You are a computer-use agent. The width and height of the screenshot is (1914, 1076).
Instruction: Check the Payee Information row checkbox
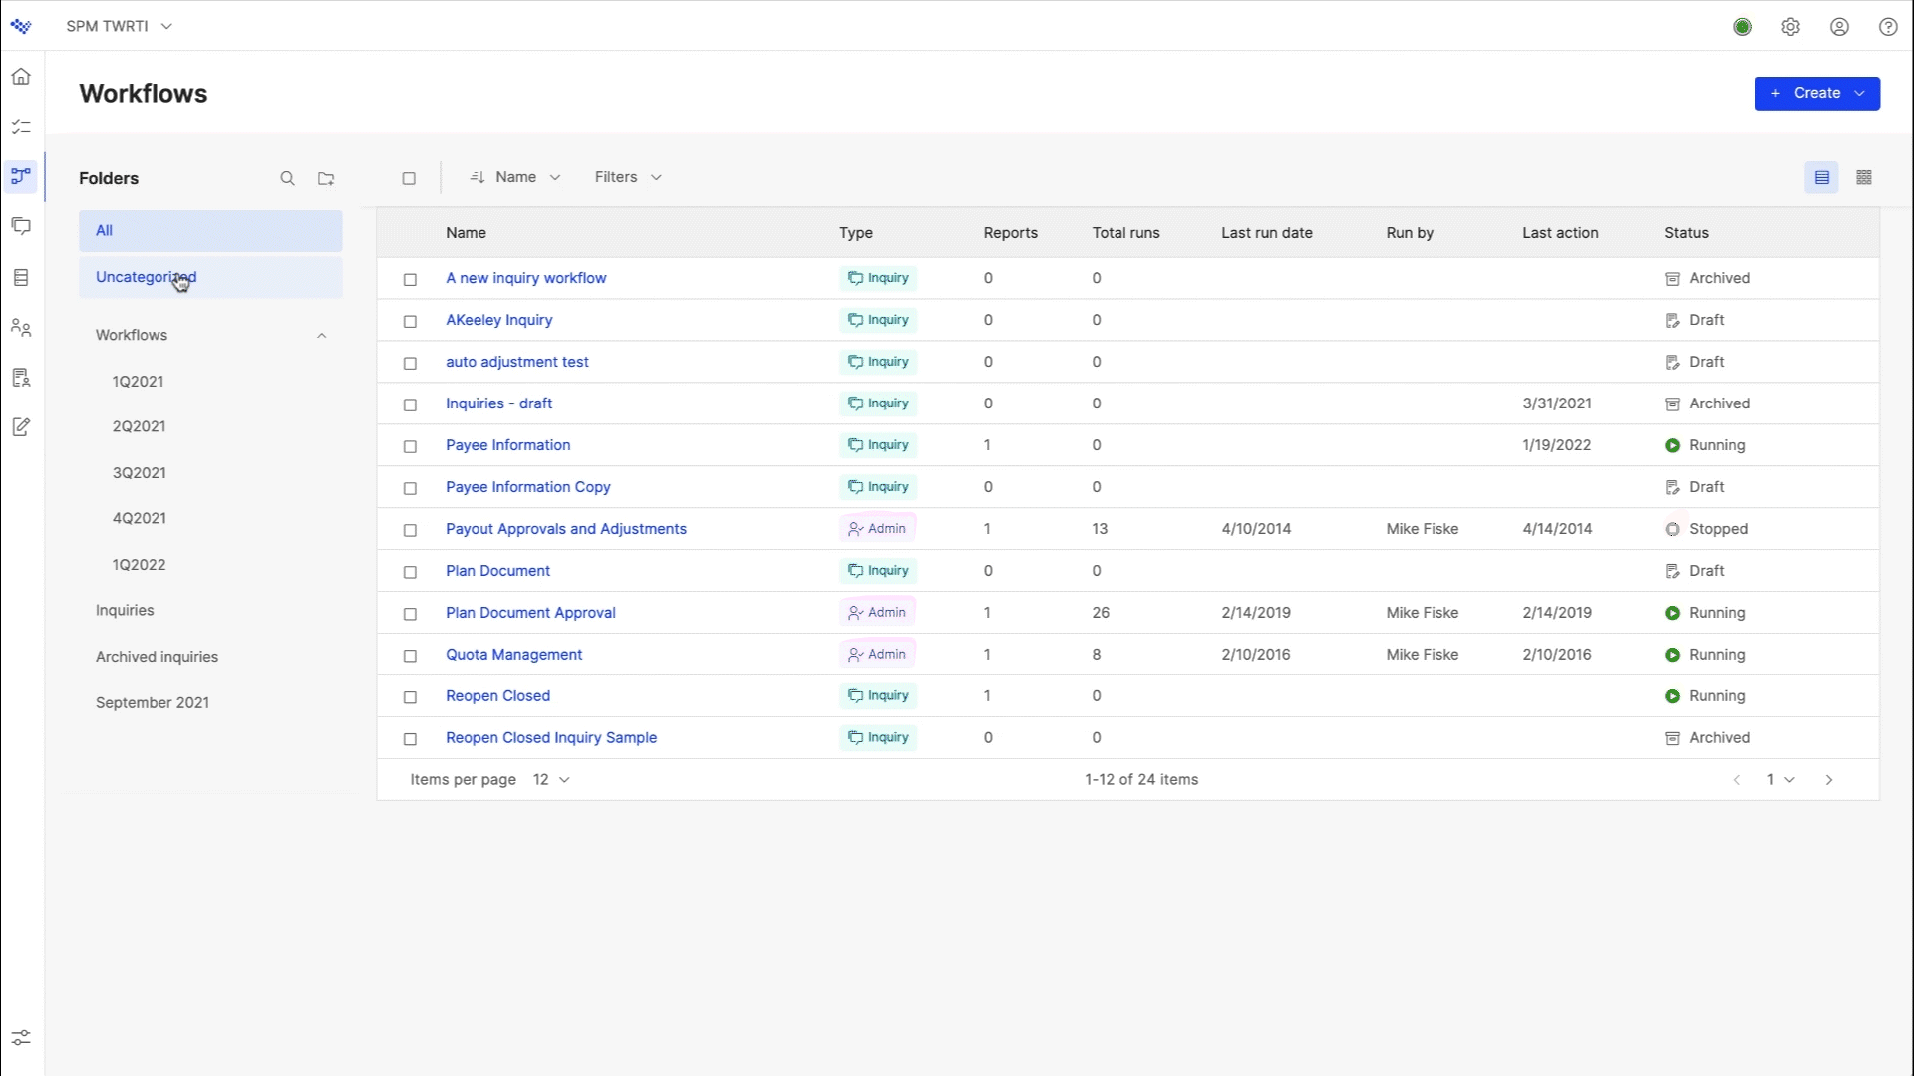click(x=410, y=446)
